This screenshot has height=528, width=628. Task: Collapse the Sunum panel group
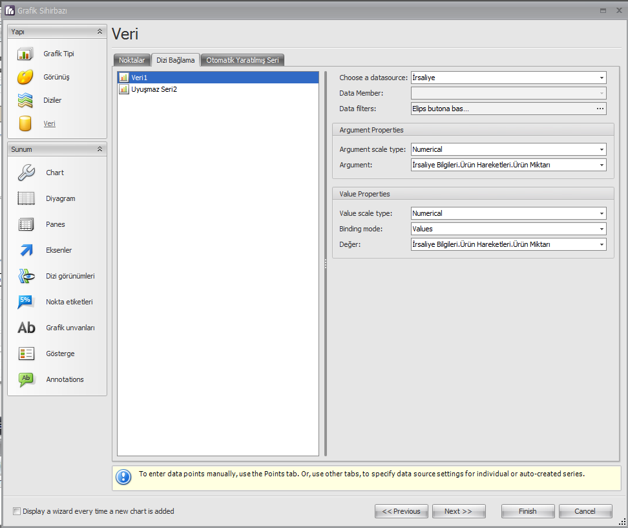pos(99,149)
